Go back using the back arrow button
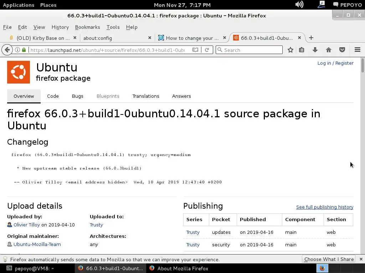The image size is (365, 273). pos(7,50)
